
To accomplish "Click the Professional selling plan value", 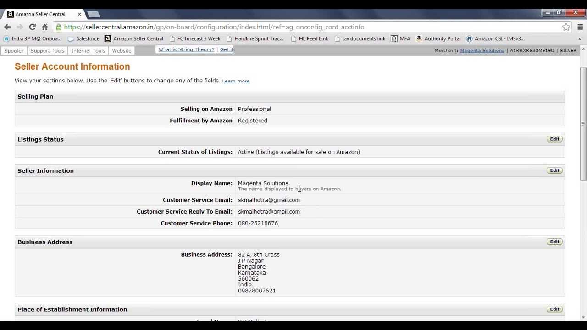I will coord(255,109).
